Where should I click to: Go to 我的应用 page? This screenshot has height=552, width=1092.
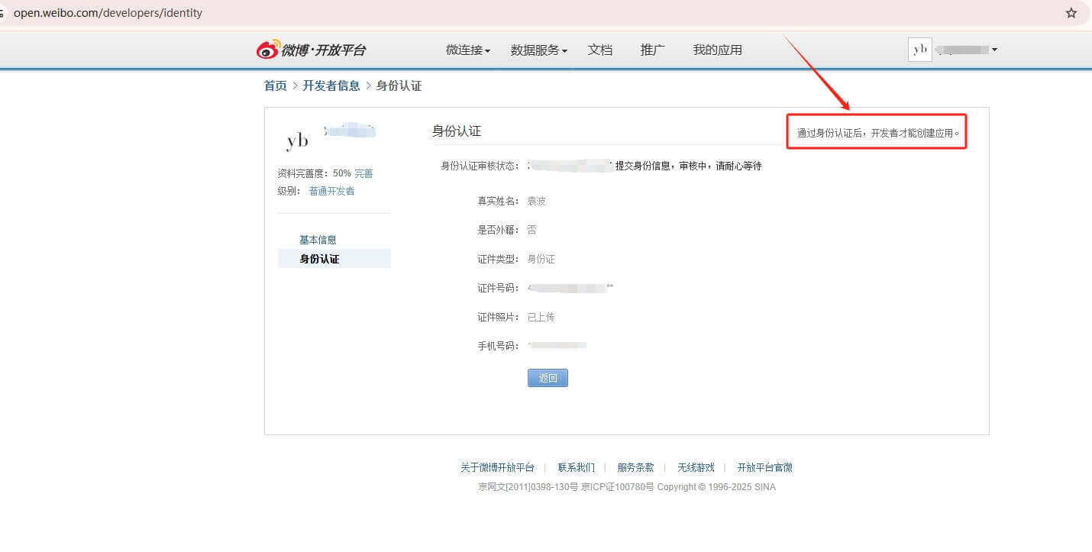tap(717, 50)
